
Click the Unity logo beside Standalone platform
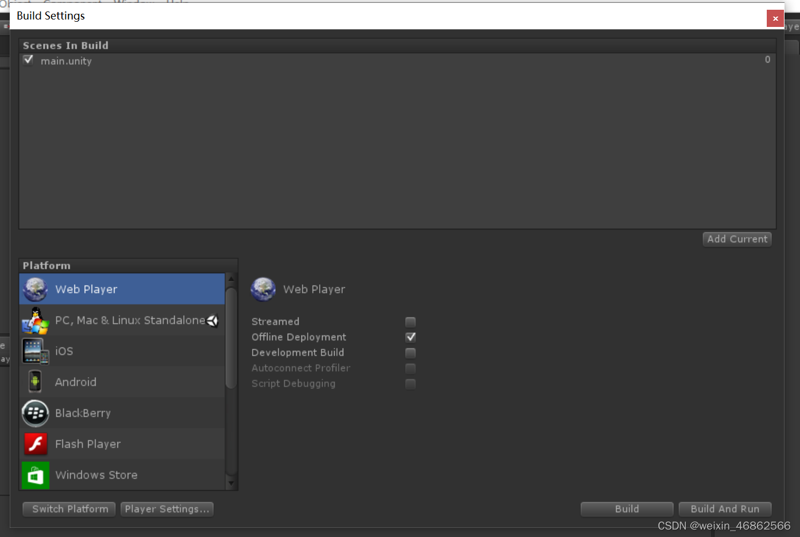pyautogui.click(x=213, y=321)
